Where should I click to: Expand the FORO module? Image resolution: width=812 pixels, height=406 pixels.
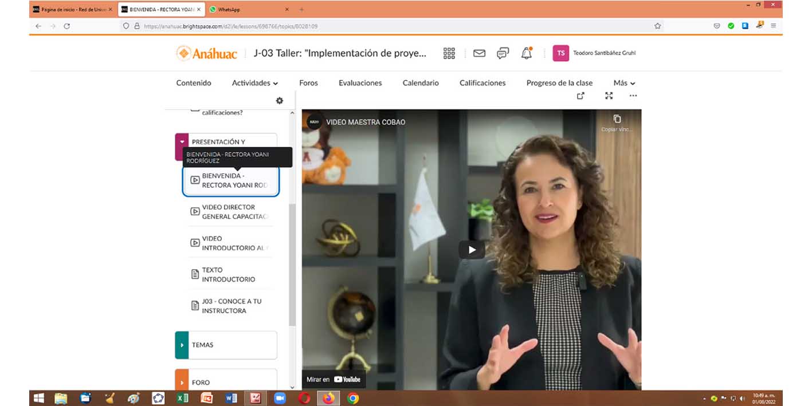click(x=182, y=382)
